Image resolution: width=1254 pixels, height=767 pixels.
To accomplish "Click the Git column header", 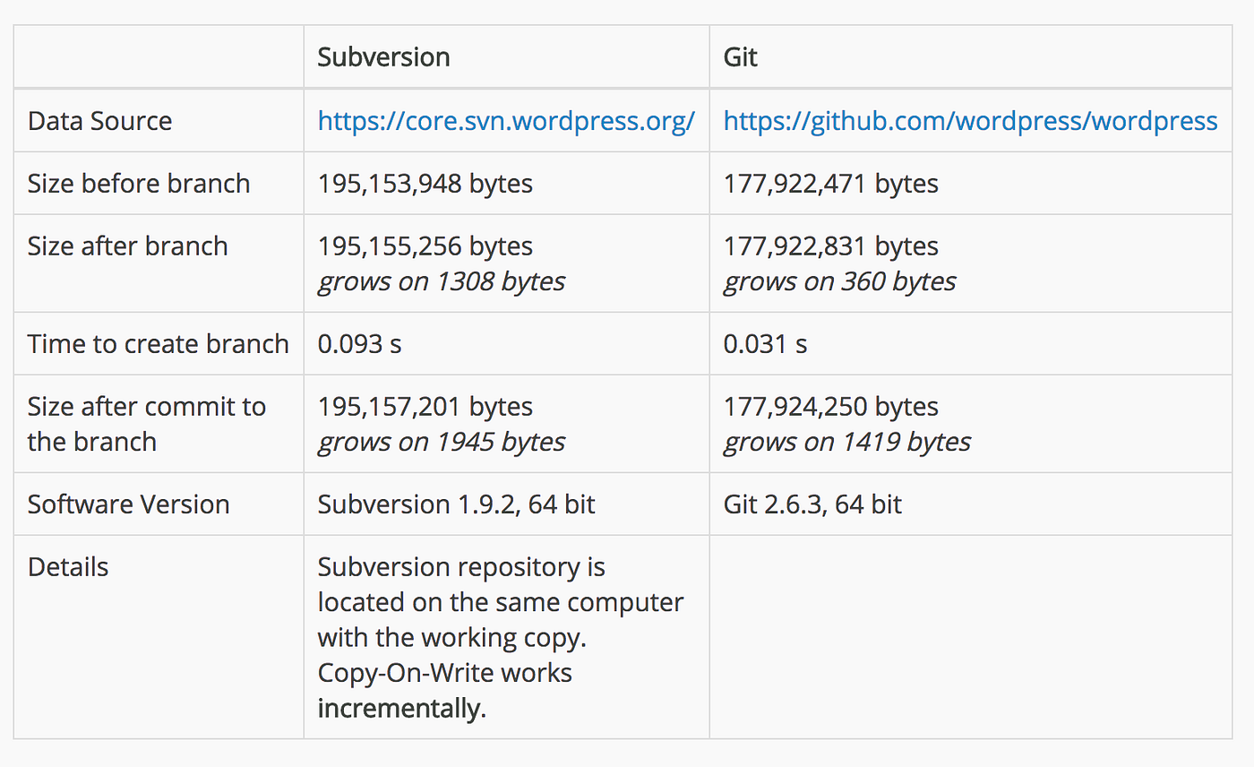I will [x=741, y=57].
